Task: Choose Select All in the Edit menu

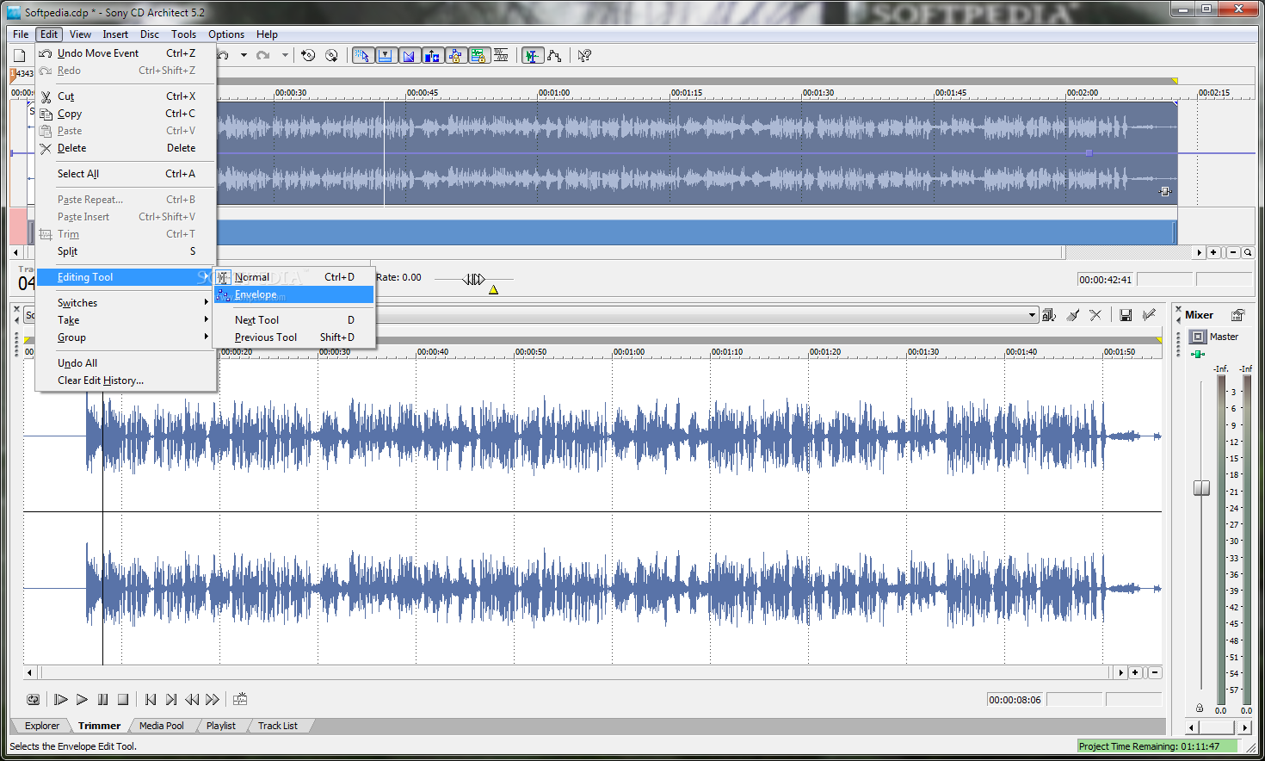Action: pos(126,174)
